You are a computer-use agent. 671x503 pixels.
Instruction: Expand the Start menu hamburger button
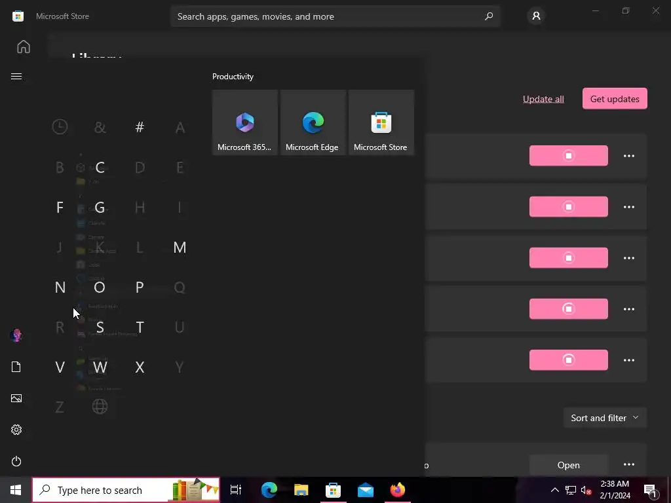[16, 76]
